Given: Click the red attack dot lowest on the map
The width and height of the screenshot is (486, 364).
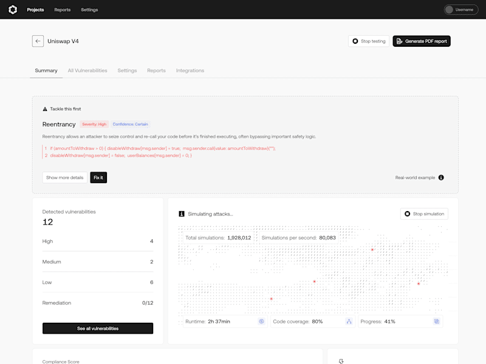Looking at the screenshot, I should (x=271, y=298).
